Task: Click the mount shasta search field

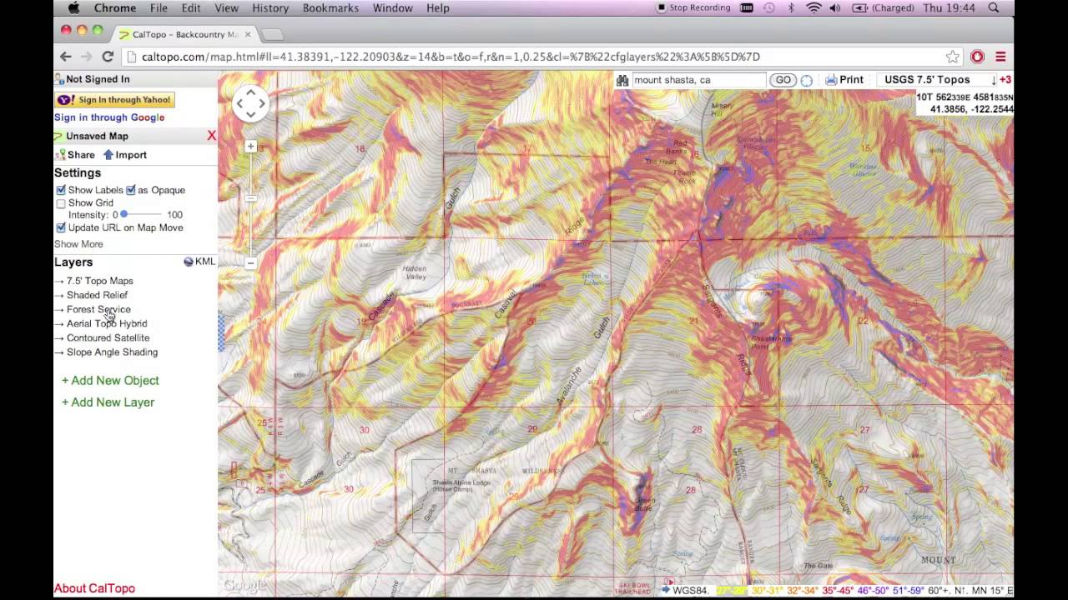Action: (698, 80)
